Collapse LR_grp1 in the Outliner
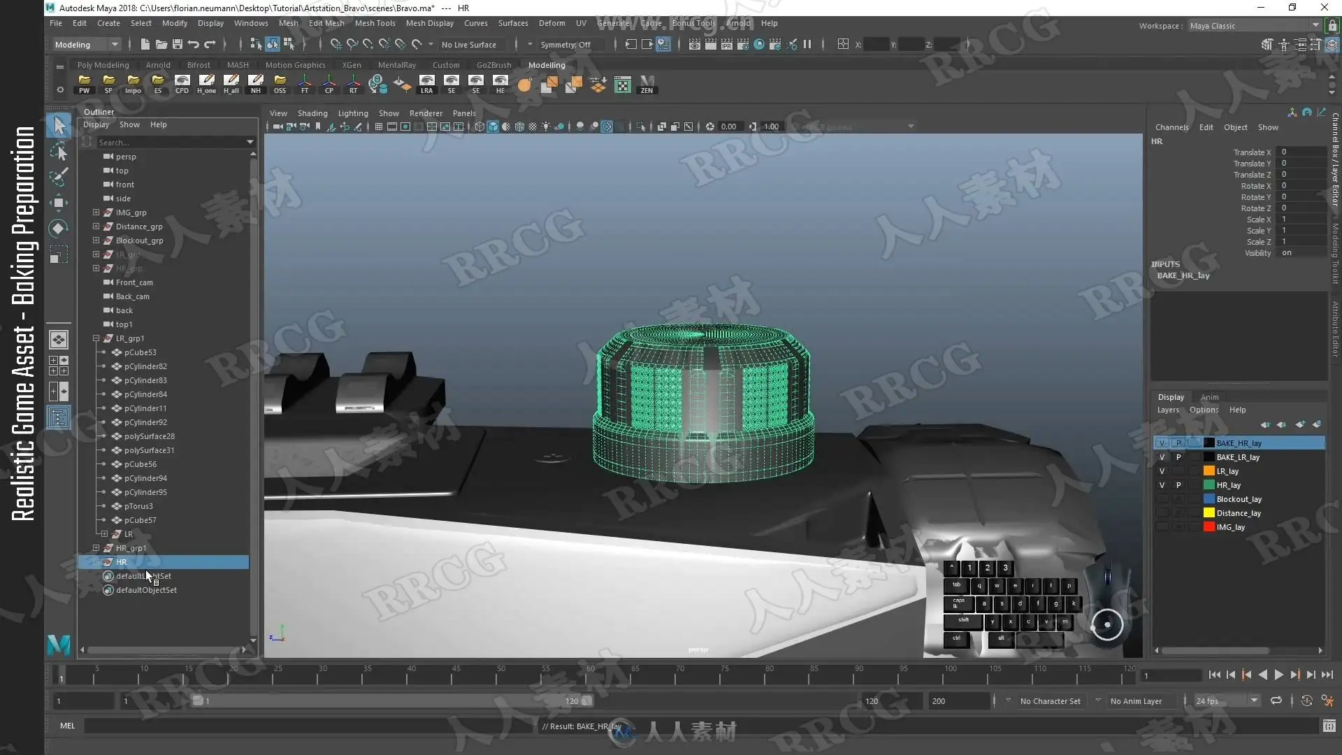Screen dimensions: 1342x755 point(96,338)
